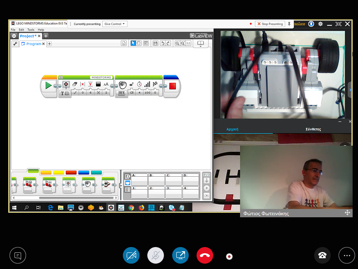Toggle the microphone mute button
358x269 pixels.
[x=156, y=255]
